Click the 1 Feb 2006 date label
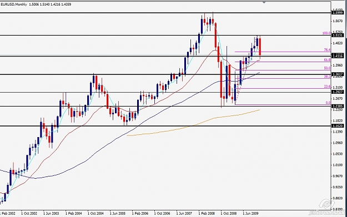The height and width of the screenshot is (217, 347). tap(140, 214)
